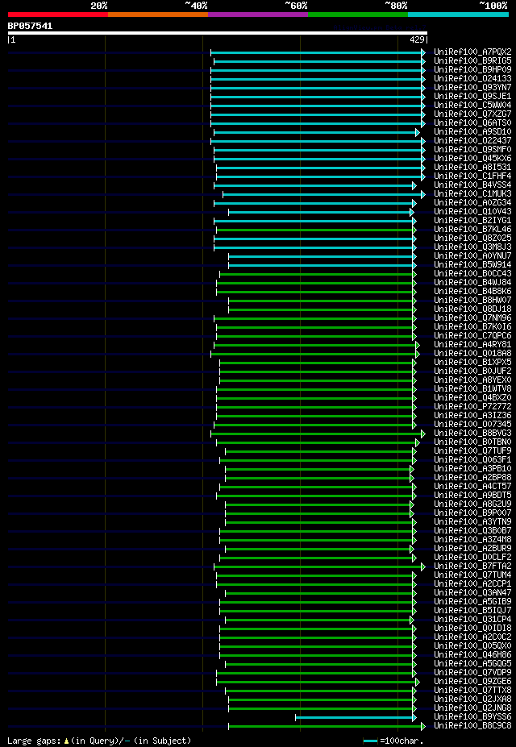Image resolution: width=516 pixels, height=747 pixels.
Task: Select the UniRef100_A4CT57 label
Action: [472, 488]
